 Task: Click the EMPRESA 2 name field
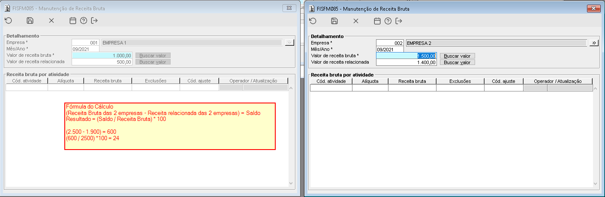pyautogui.click(x=496, y=43)
